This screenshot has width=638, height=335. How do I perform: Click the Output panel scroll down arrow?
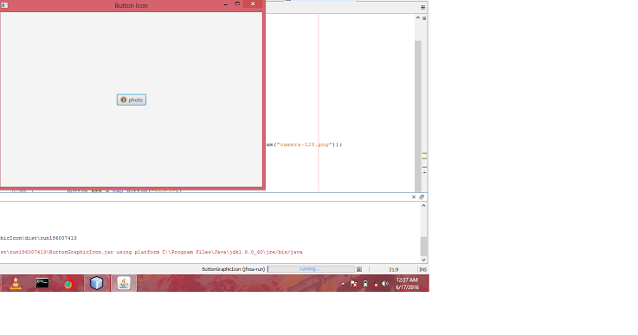click(x=423, y=260)
